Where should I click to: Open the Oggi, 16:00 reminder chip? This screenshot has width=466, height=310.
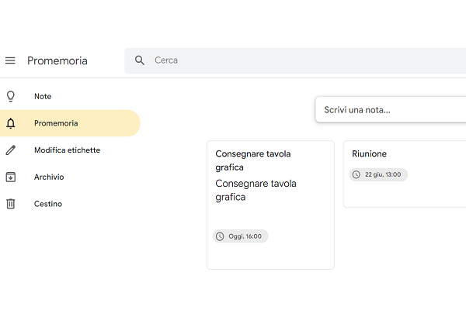point(241,236)
